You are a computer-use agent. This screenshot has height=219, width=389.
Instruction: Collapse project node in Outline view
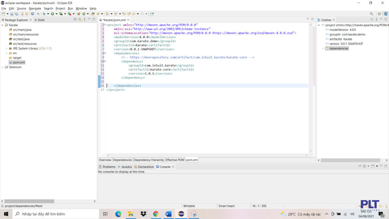tap(319, 25)
